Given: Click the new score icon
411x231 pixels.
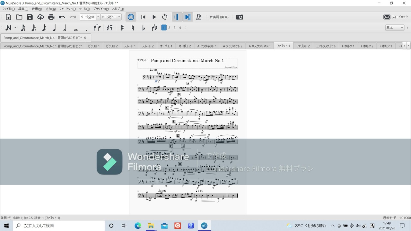Looking at the screenshot, I should click(8, 17).
